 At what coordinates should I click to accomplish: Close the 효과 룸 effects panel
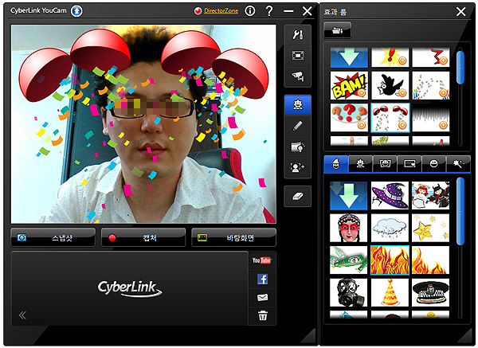[461, 12]
